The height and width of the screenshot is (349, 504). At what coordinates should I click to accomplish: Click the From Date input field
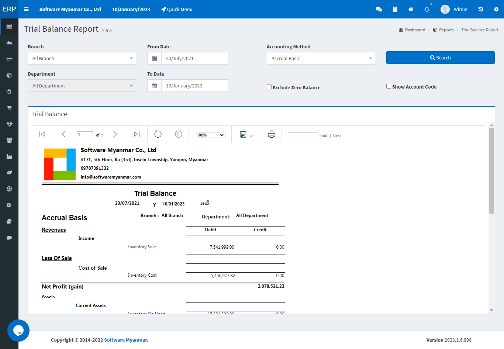click(195, 58)
